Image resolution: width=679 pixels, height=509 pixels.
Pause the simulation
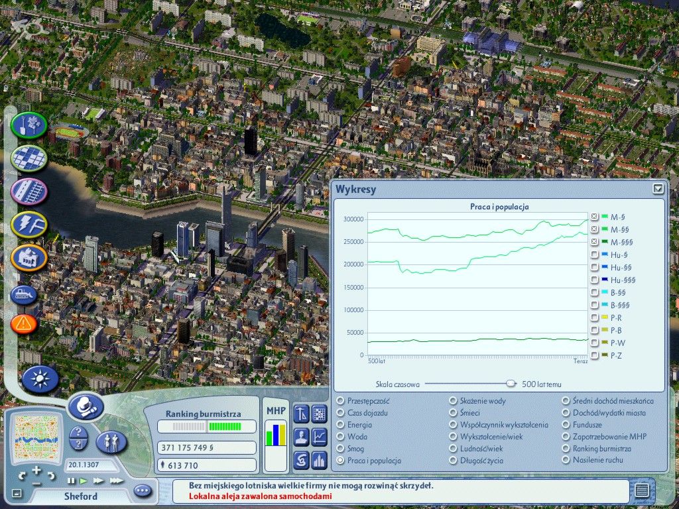pos(71,481)
